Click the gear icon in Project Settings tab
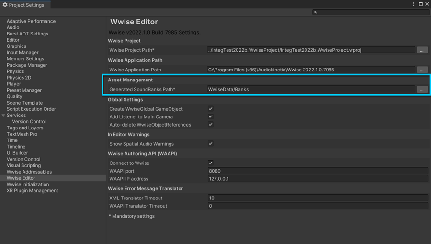Screen dimensions: 431x244 [5, 5]
